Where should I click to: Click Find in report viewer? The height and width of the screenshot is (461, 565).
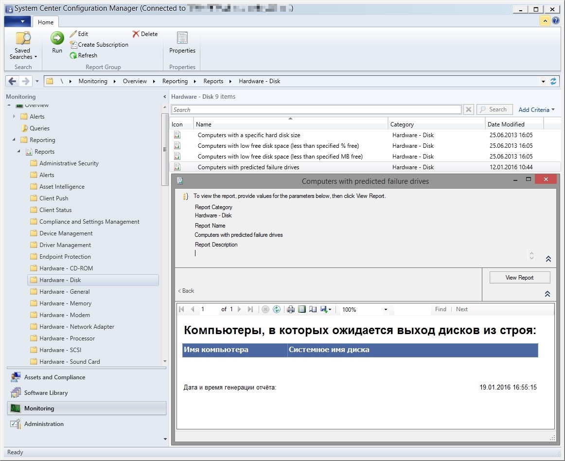[441, 309]
